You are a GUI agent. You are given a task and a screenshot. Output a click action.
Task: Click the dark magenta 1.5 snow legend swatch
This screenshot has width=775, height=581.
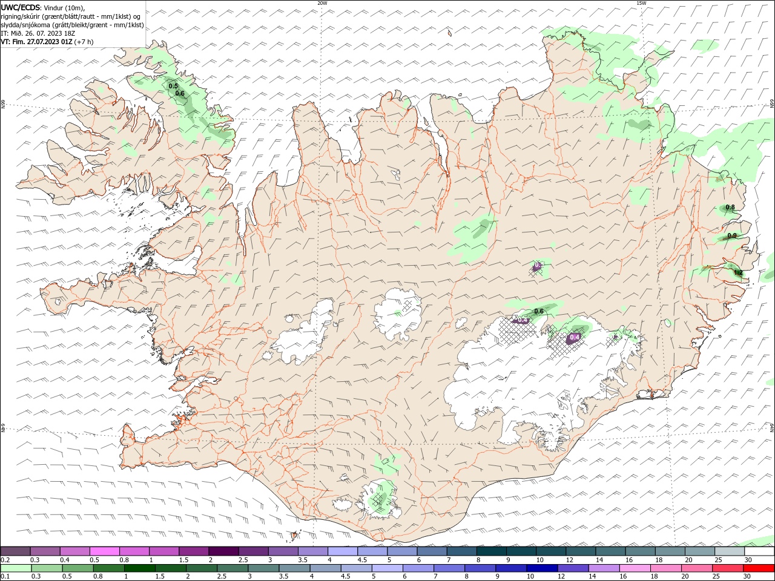tap(193, 551)
